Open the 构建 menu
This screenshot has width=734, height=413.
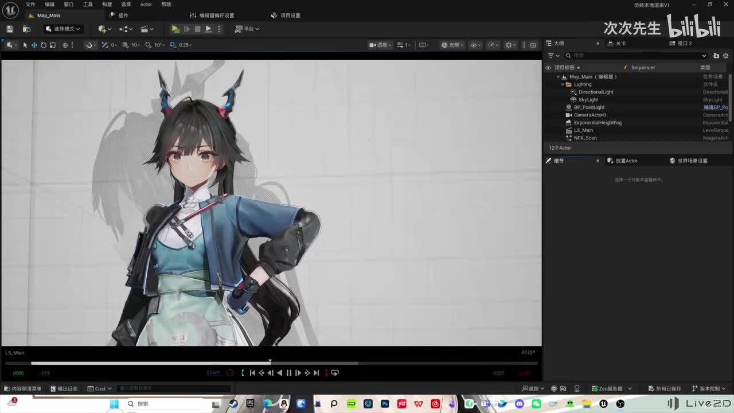pos(107,5)
